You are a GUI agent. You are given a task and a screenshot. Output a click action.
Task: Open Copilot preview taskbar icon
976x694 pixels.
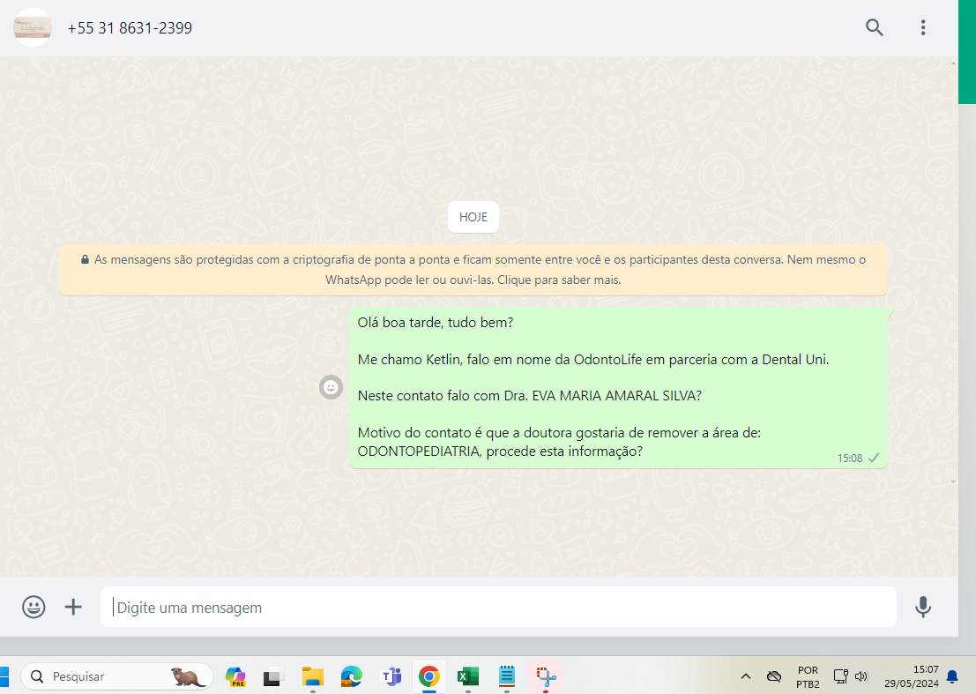point(235,676)
